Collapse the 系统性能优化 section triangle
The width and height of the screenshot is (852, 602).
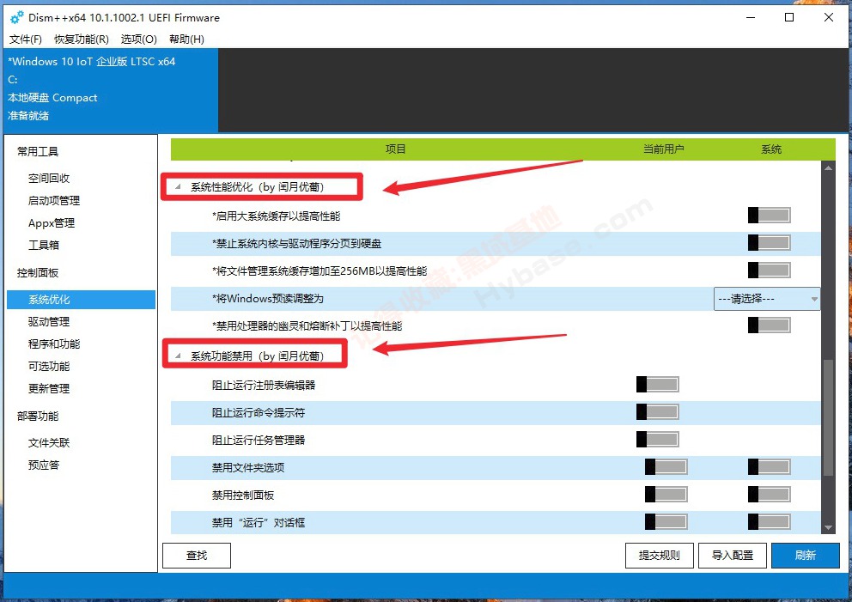click(178, 187)
